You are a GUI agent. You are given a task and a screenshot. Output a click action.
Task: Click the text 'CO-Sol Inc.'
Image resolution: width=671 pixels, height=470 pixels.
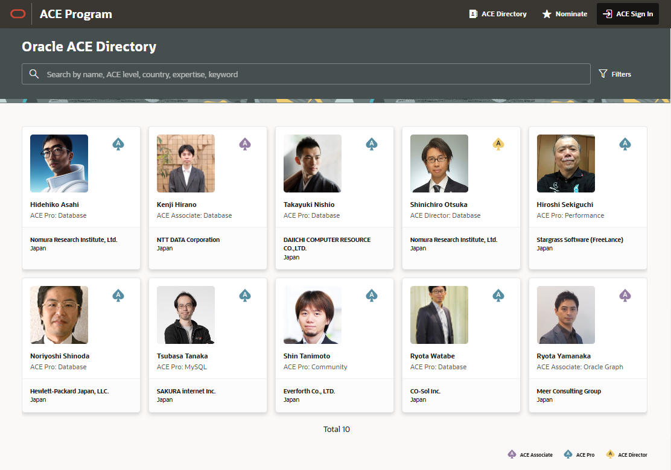[425, 391]
